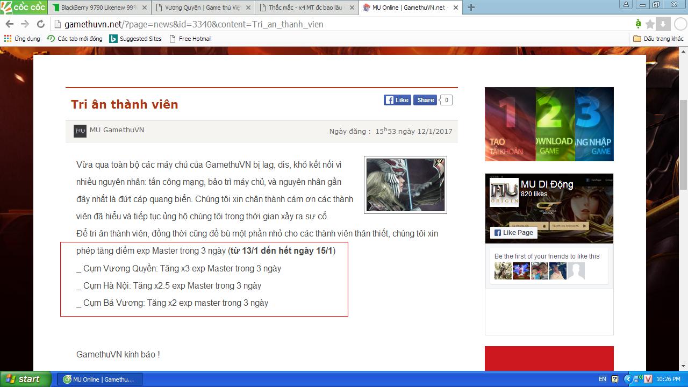The image size is (688, 387).
Task: Click the Unikey V icon in system tray
Action: (x=648, y=379)
